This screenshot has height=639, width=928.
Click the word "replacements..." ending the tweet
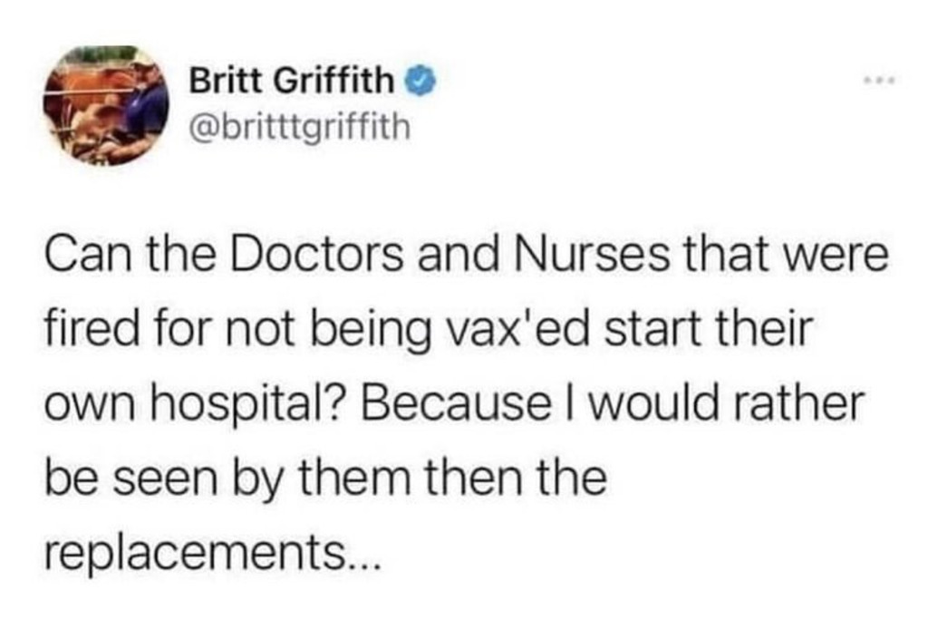pyautogui.click(x=210, y=555)
